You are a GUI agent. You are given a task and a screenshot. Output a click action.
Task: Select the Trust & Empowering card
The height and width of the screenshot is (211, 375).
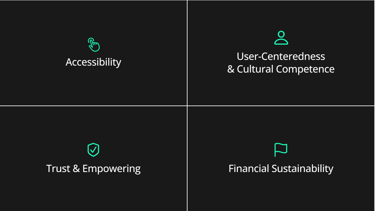pyautogui.click(x=93, y=190)
